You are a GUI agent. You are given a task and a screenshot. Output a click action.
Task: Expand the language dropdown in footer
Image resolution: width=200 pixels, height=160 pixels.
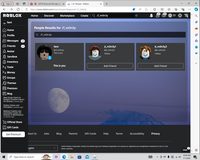click(43, 148)
